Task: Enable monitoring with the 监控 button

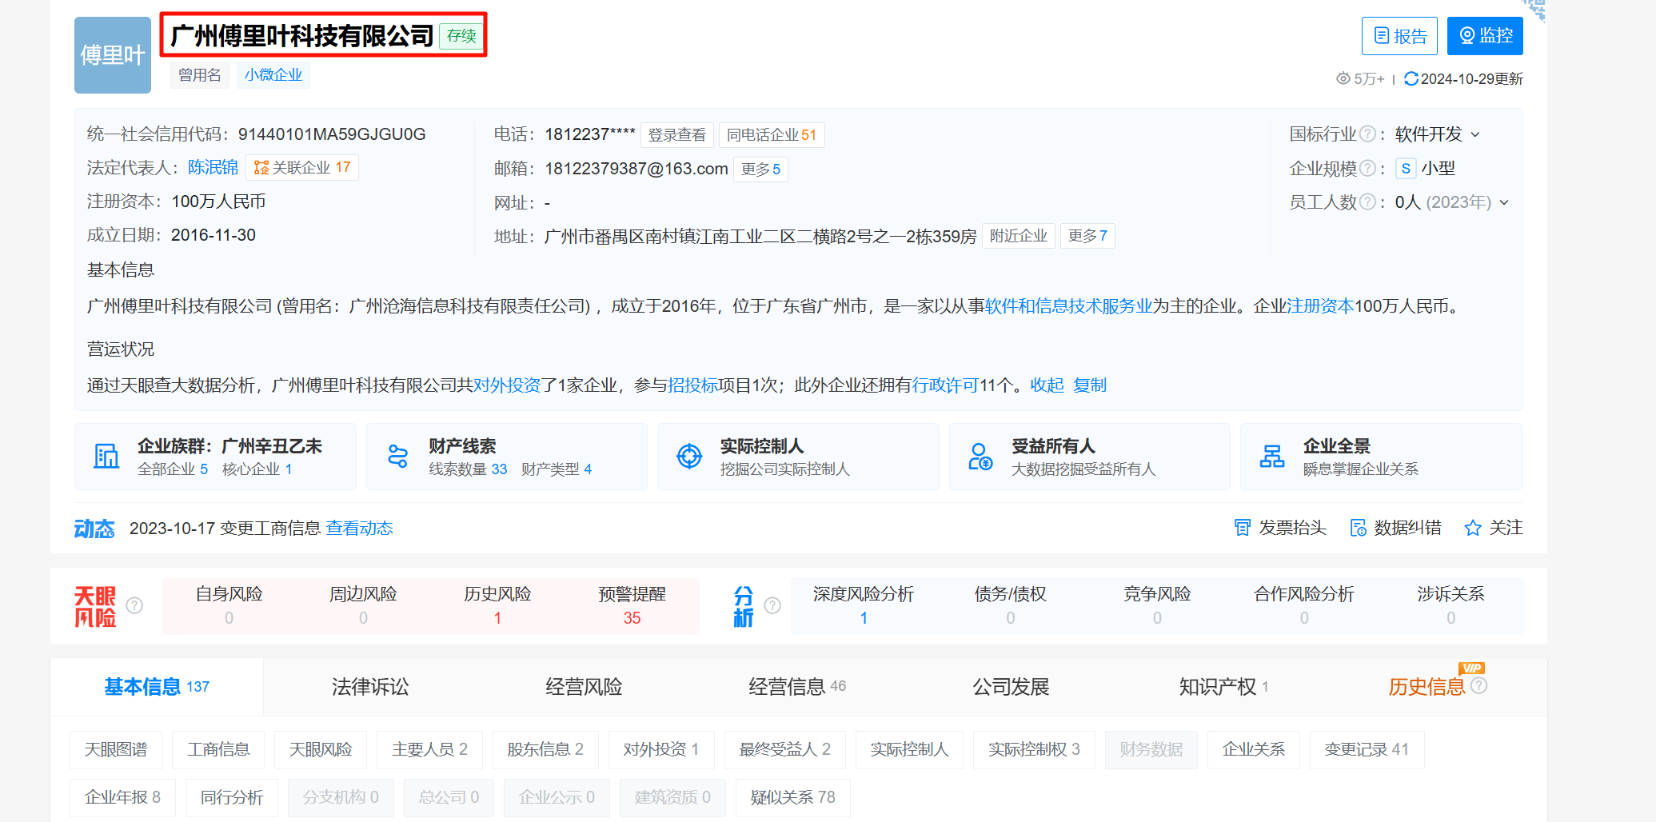Action: coord(1484,36)
